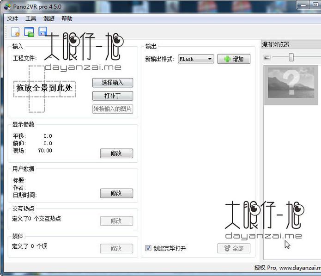Click the Open project toolbar icon

[29, 32]
